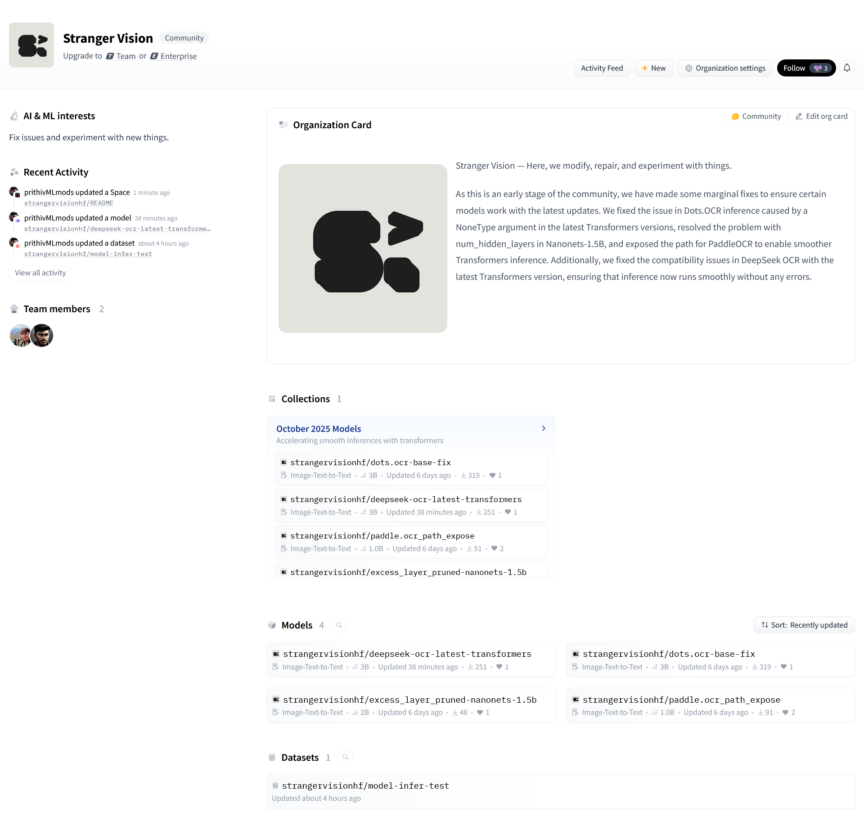
Task: Click the large organization card logo image
Action: [x=363, y=248]
